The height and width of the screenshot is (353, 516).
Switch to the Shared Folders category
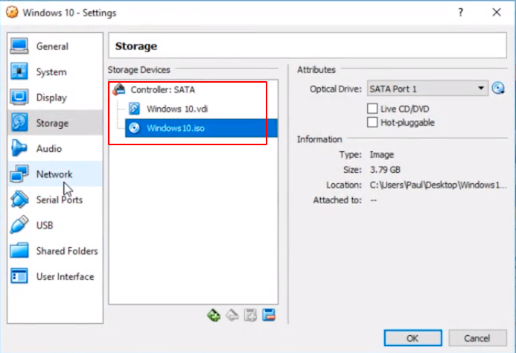(66, 251)
